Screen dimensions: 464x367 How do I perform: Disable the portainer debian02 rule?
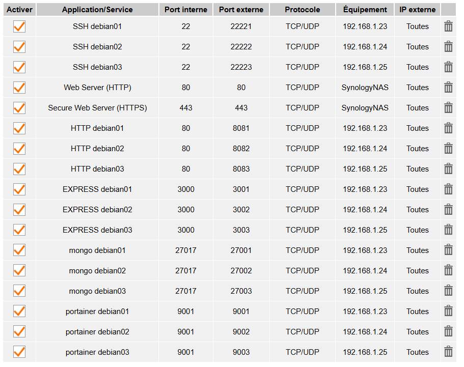[x=19, y=332]
